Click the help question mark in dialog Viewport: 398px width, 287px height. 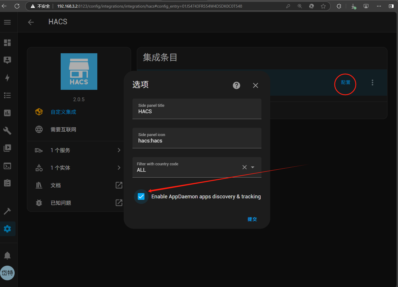tap(237, 85)
